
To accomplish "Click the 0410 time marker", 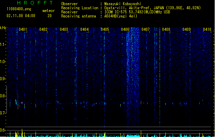I will 207,29.
